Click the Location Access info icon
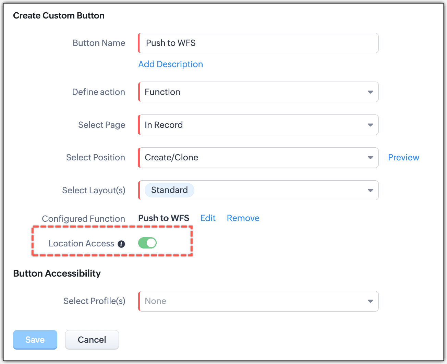The image size is (447, 364). (121, 244)
